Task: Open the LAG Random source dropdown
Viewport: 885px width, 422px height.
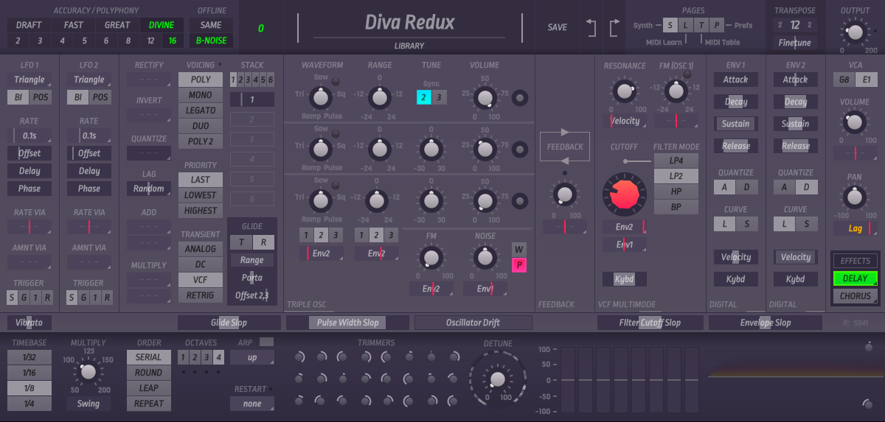Action: click(149, 189)
